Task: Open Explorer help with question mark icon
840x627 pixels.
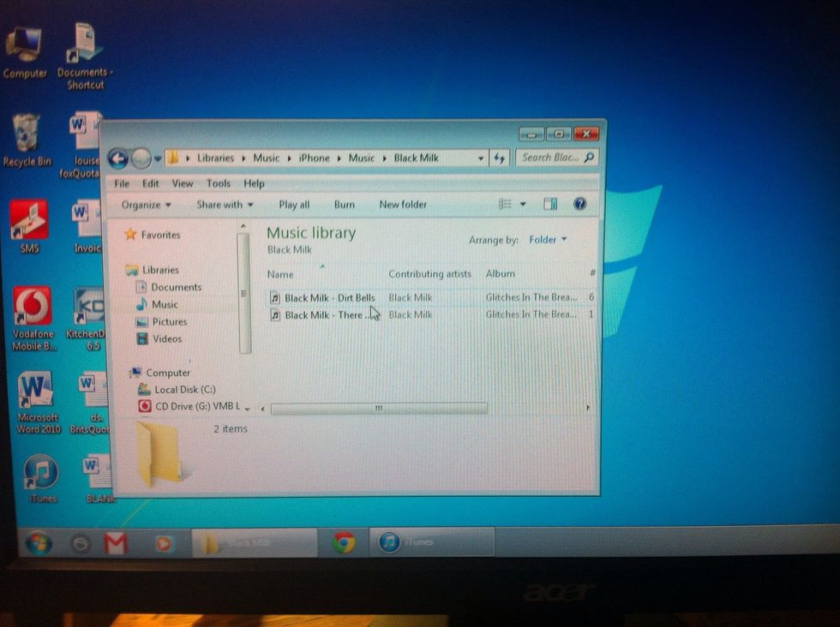Action: [x=579, y=204]
